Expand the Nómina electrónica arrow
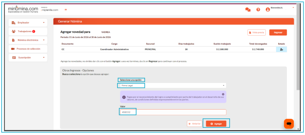Screen dimensions: 305x135 pos(44,40)
